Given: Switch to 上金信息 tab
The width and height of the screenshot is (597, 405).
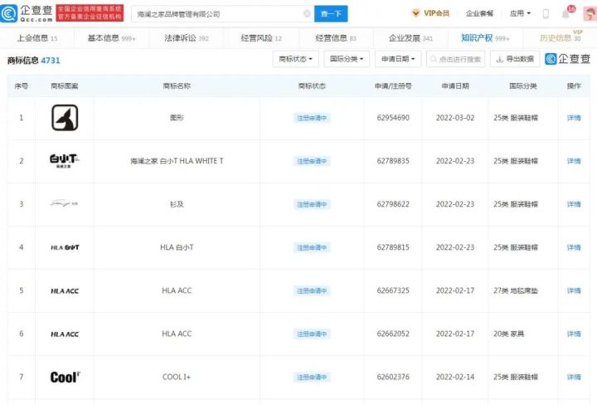Looking at the screenshot, I should click(37, 38).
